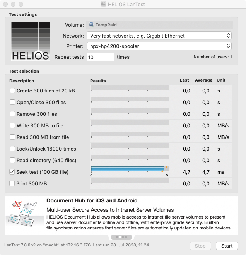The image size is (246, 255).
Task: Click the Print 300 MB result bar
Action: pyautogui.click(x=130, y=180)
